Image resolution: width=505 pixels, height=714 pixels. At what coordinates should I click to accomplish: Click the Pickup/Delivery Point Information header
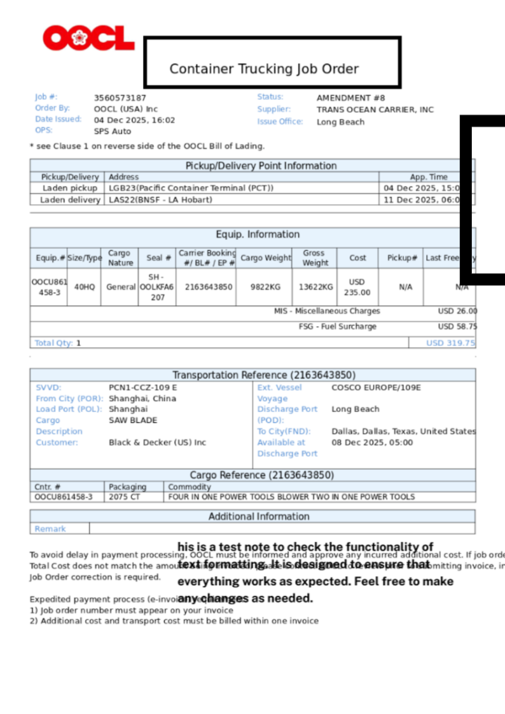point(261,166)
